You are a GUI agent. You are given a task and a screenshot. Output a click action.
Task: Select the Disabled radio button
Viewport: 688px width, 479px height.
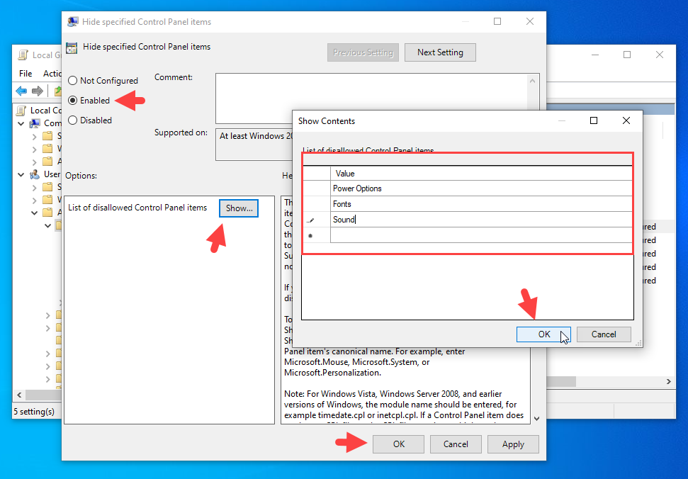[73, 120]
